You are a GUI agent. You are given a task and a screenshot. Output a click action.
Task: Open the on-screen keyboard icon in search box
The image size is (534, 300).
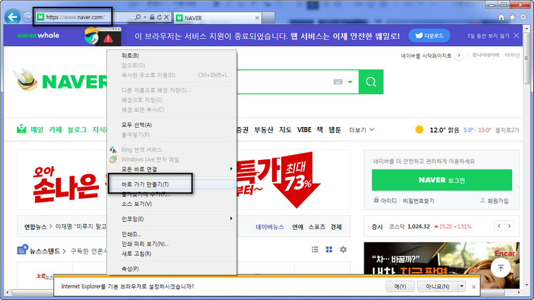pyautogui.click(x=338, y=82)
